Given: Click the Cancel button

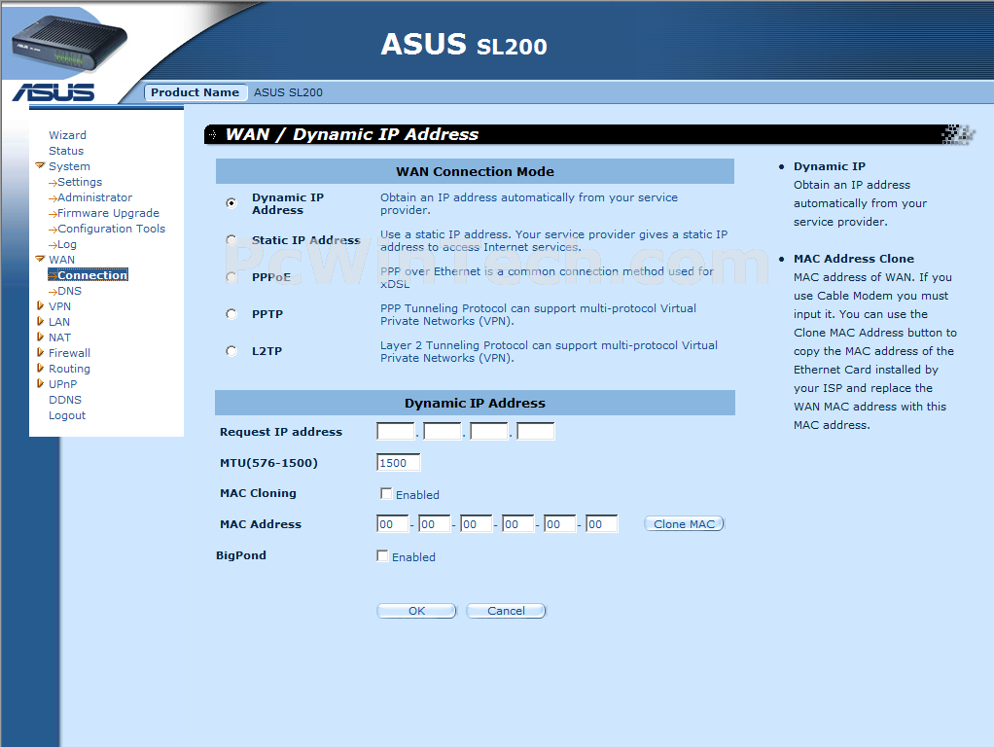Looking at the screenshot, I should [506, 611].
